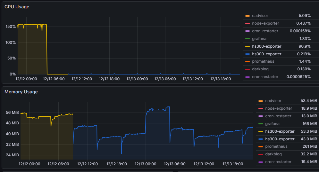Toggle the cadvisor series in the Memory legend
319x172 pixels.
pos(273,101)
